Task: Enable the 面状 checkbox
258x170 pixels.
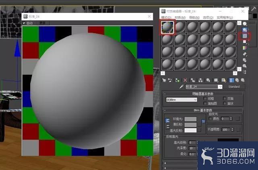Action: [x=225, y=103]
